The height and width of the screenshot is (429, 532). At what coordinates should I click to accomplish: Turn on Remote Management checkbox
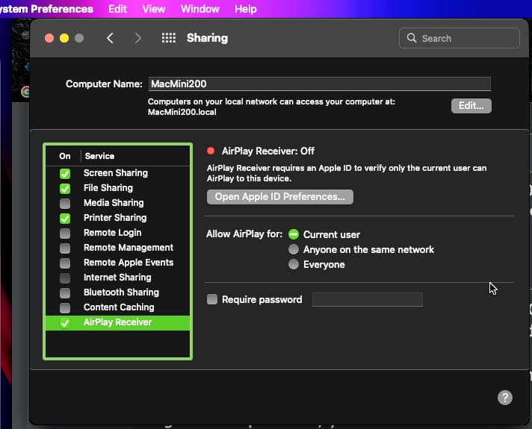tap(65, 248)
